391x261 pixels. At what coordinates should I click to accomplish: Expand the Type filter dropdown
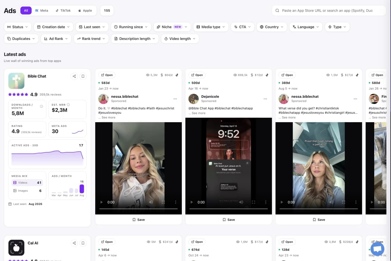[x=337, y=27]
